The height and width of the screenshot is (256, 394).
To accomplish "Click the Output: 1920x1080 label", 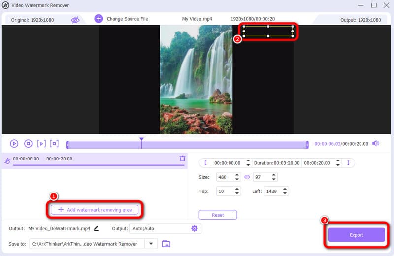I will 361,20.
